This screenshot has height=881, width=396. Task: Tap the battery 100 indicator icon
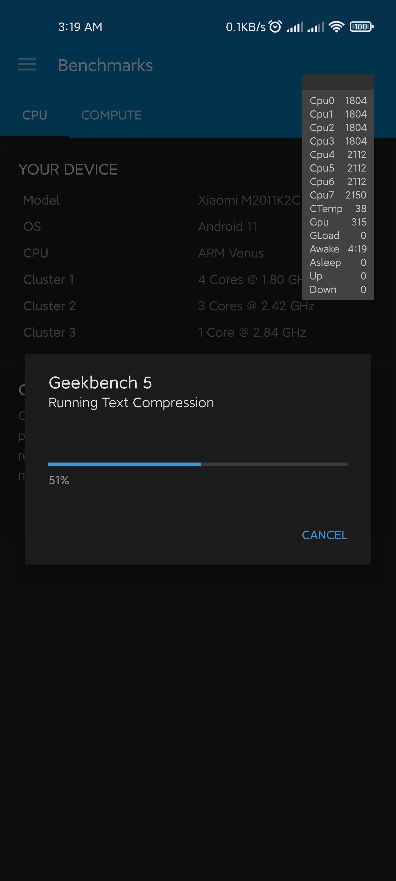362,27
